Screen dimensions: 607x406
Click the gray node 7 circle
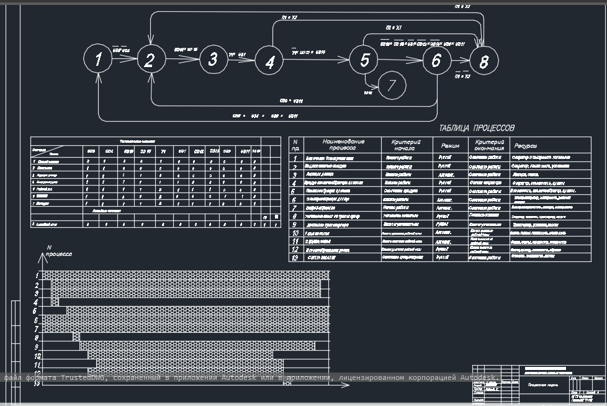pyautogui.click(x=391, y=85)
